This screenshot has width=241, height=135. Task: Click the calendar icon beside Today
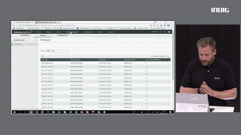pos(48,51)
